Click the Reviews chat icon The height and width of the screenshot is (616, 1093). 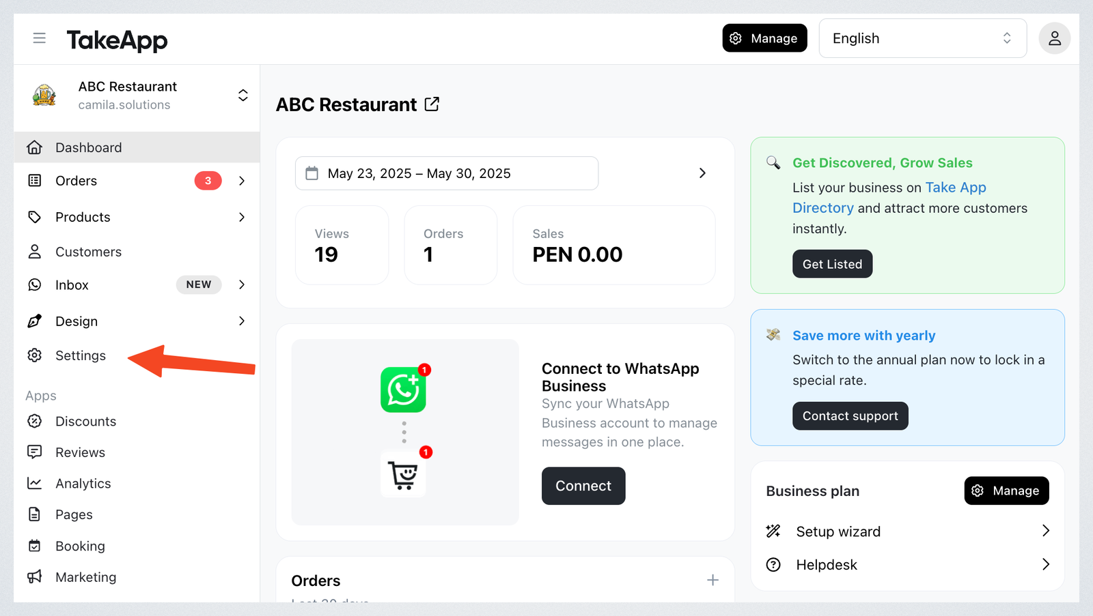click(x=35, y=452)
